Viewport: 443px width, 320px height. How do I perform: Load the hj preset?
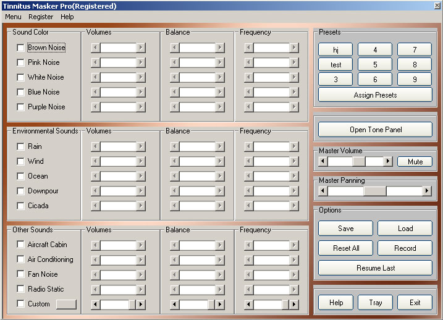point(335,49)
